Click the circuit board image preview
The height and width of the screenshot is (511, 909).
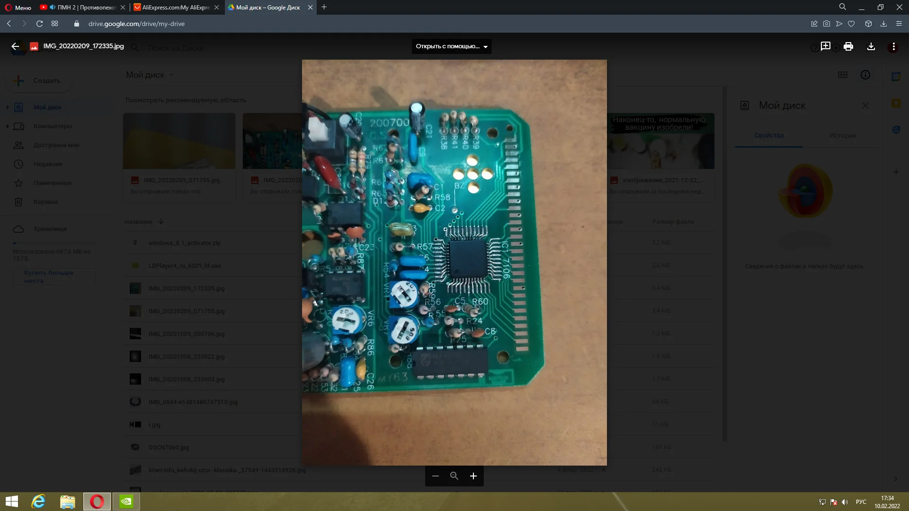coord(454,262)
